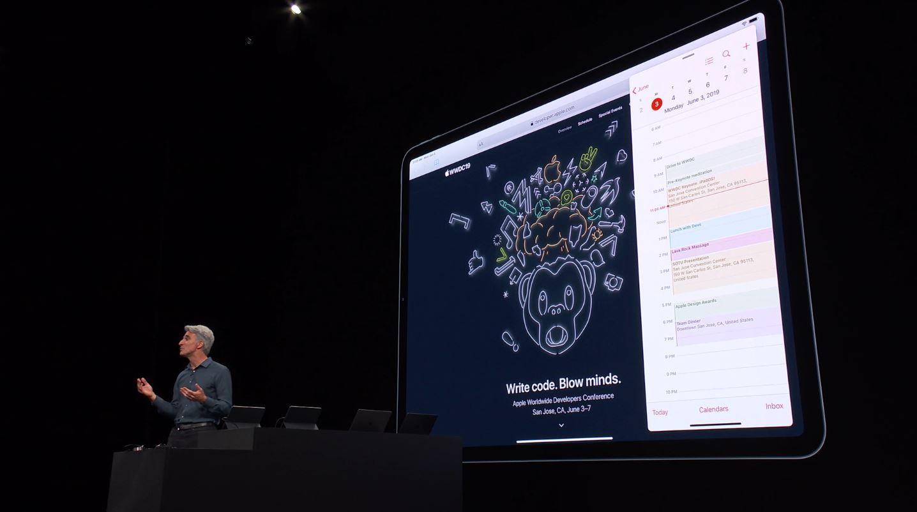Tap the Wi-Fi status icon on iPad
The image size is (917, 512).
coord(744,24)
